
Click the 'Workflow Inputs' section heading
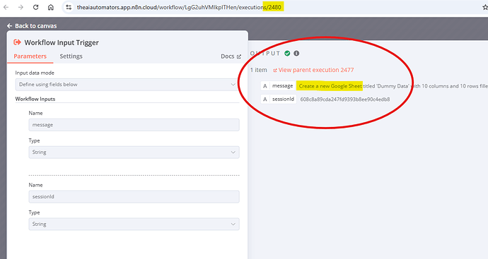coord(35,99)
